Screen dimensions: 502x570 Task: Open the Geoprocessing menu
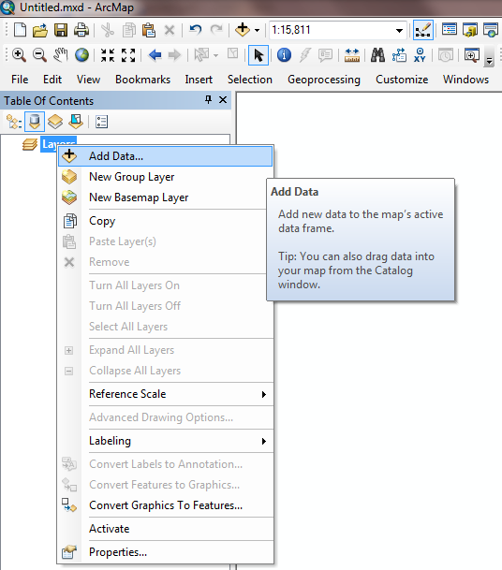coord(324,80)
